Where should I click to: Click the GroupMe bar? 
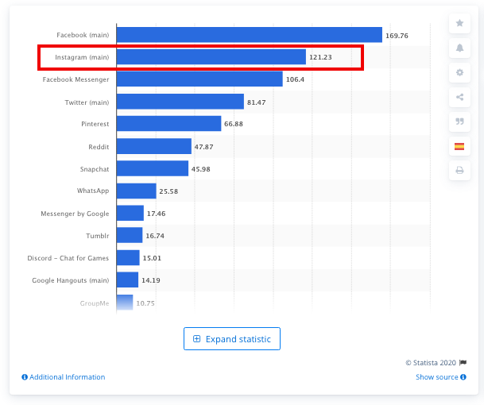pos(125,303)
